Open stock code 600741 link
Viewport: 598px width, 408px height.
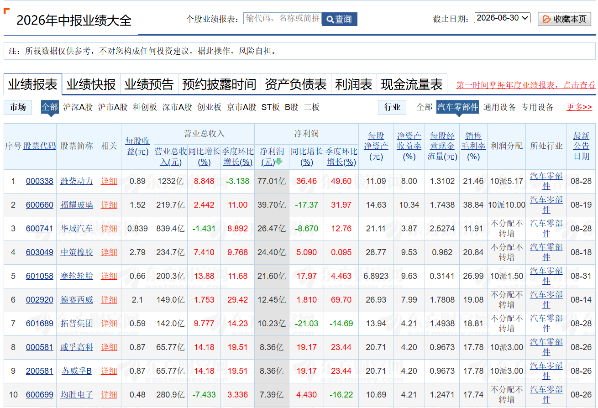(40, 229)
